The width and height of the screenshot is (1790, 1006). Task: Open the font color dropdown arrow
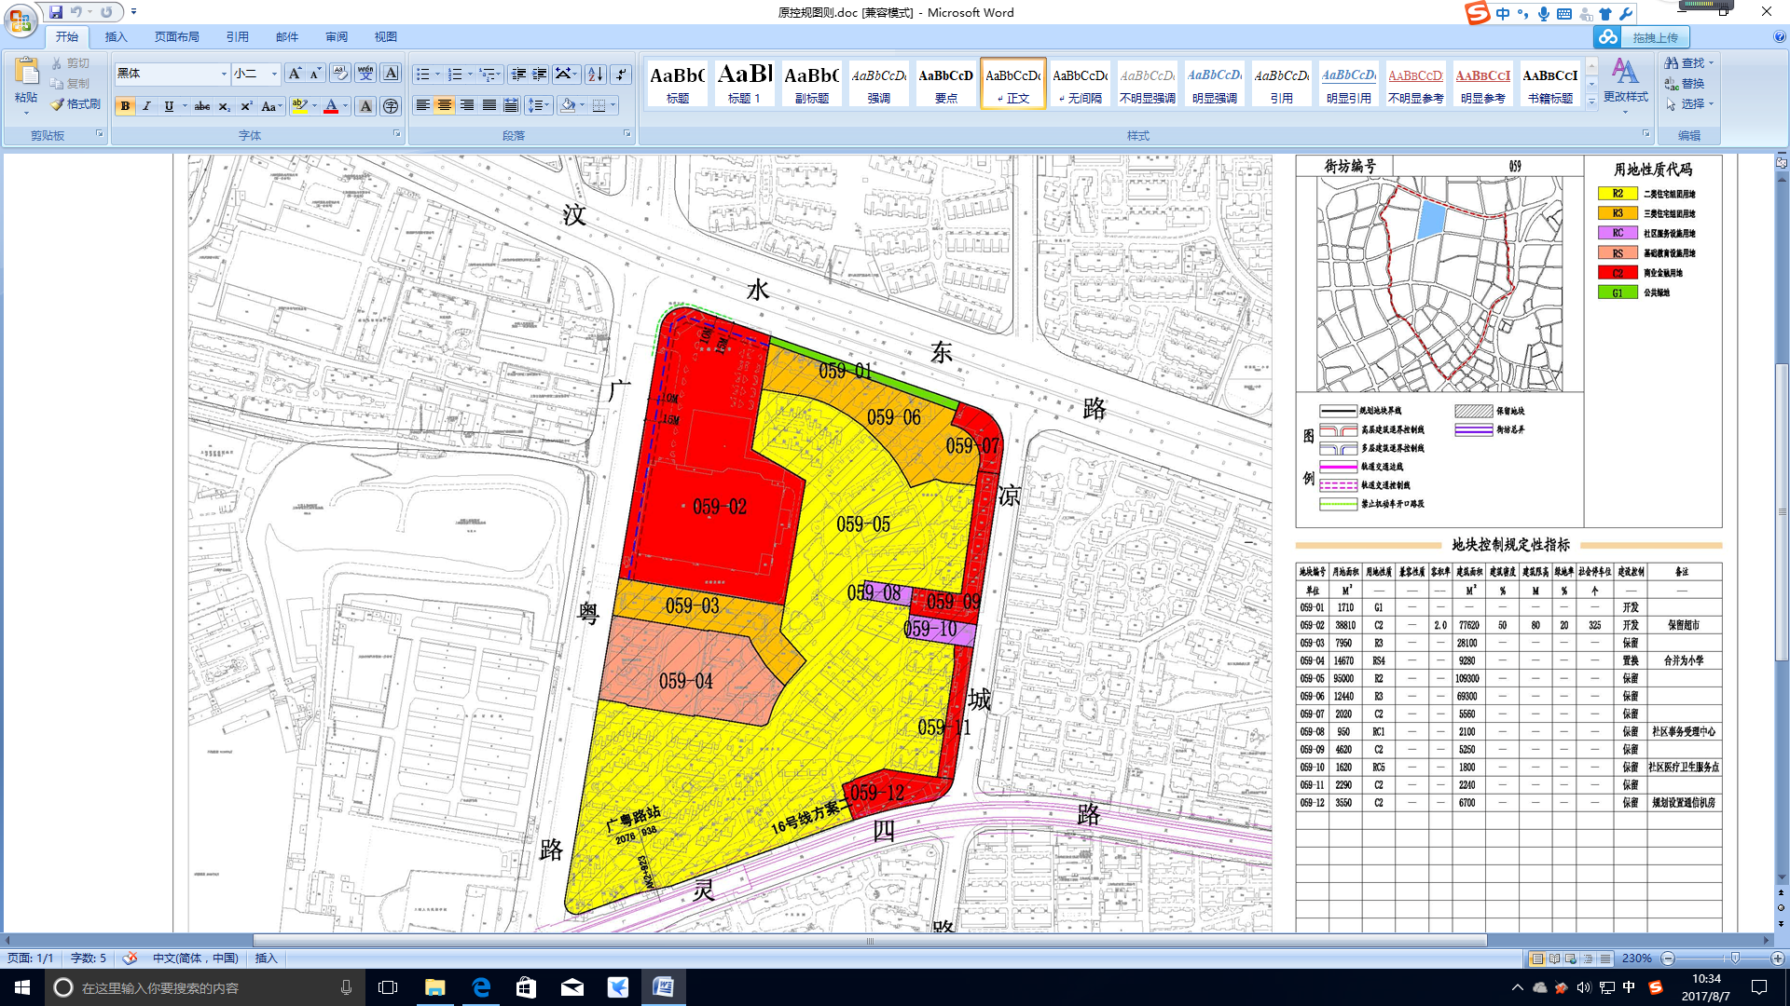[345, 106]
